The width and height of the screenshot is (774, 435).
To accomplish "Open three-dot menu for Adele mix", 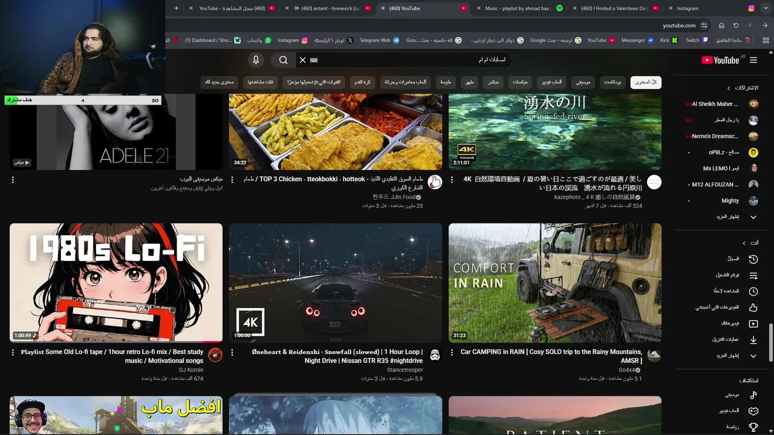I will coord(13,179).
